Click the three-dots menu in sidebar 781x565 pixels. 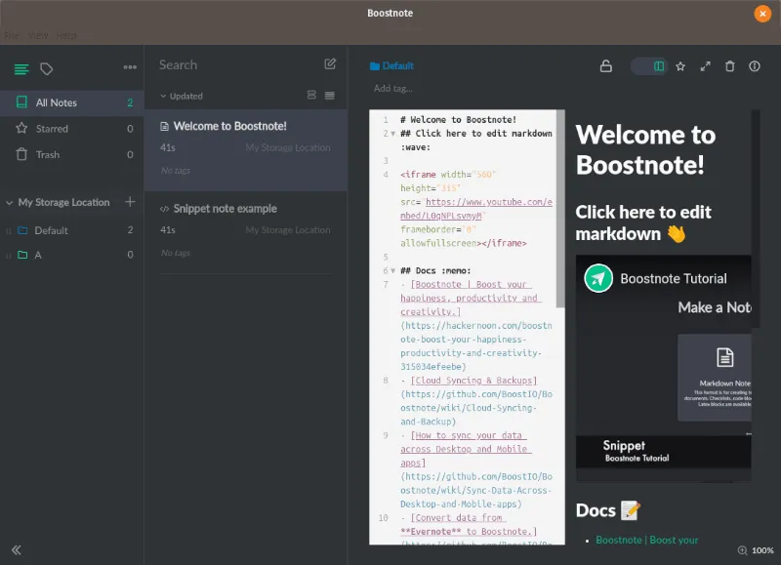point(130,67)
